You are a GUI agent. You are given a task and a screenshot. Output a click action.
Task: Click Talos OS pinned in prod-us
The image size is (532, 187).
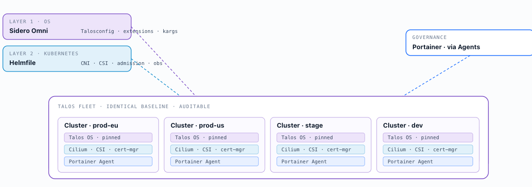pos(214,137)
